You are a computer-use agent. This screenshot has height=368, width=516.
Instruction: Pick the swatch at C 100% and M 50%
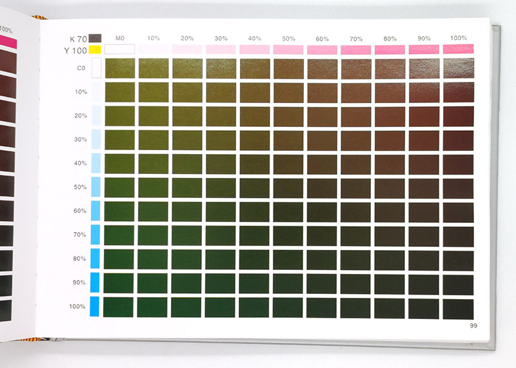coord(288,308)
